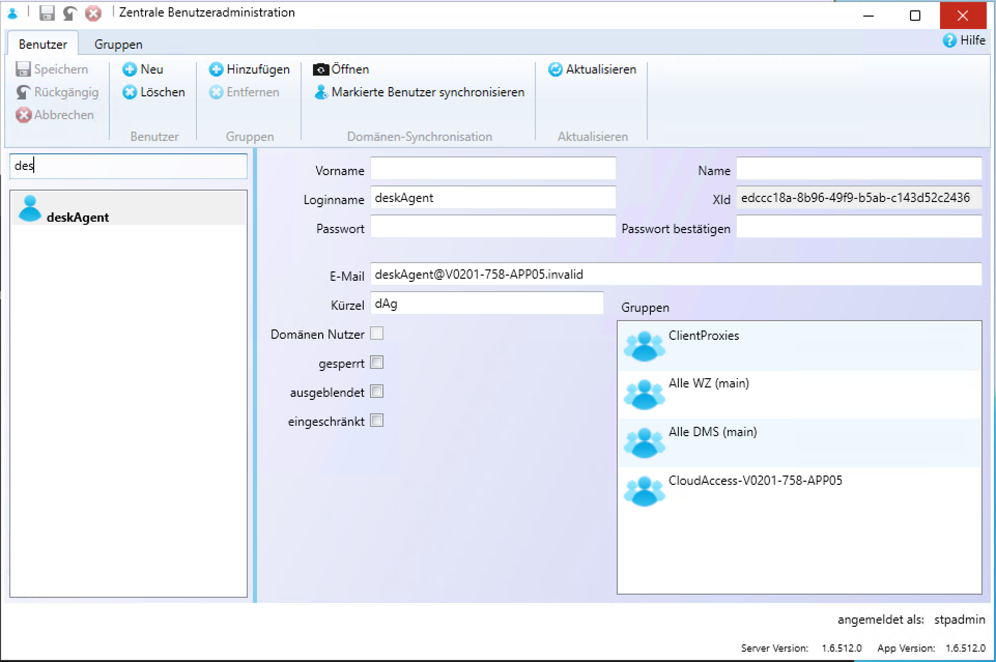
Task: Add group with Hinzufügen
Action: 249,69
